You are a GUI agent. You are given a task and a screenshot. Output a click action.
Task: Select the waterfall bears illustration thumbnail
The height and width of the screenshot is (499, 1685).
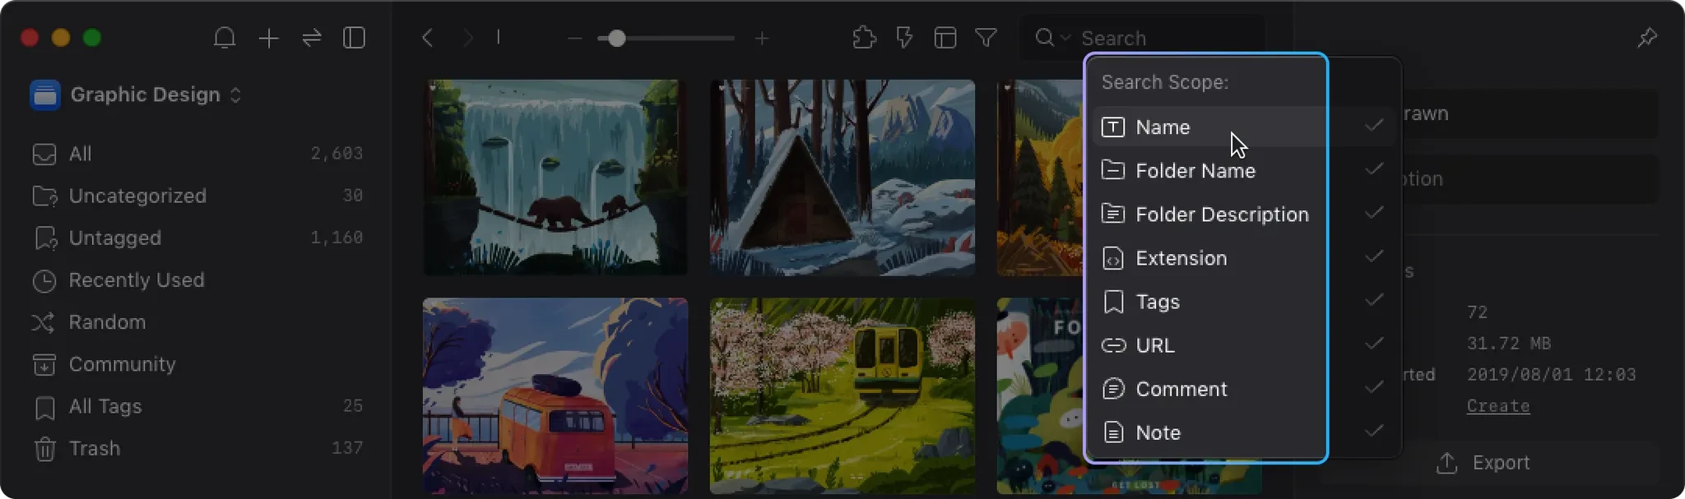pyautogui.click(x=555, y=178)
